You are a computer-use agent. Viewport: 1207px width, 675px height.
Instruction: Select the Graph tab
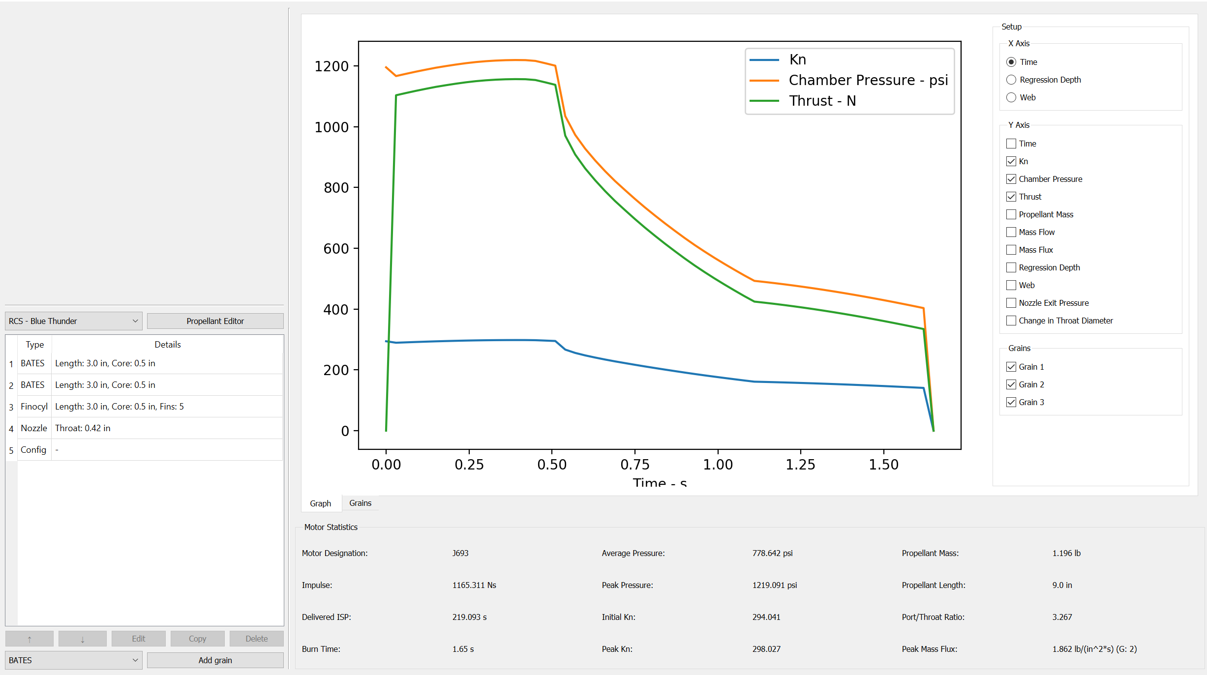(320, 503)
